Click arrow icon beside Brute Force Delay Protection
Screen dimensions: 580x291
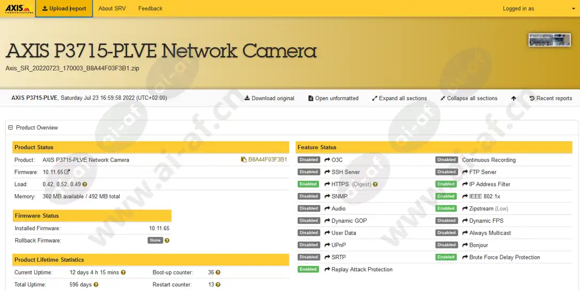point(465,257)
